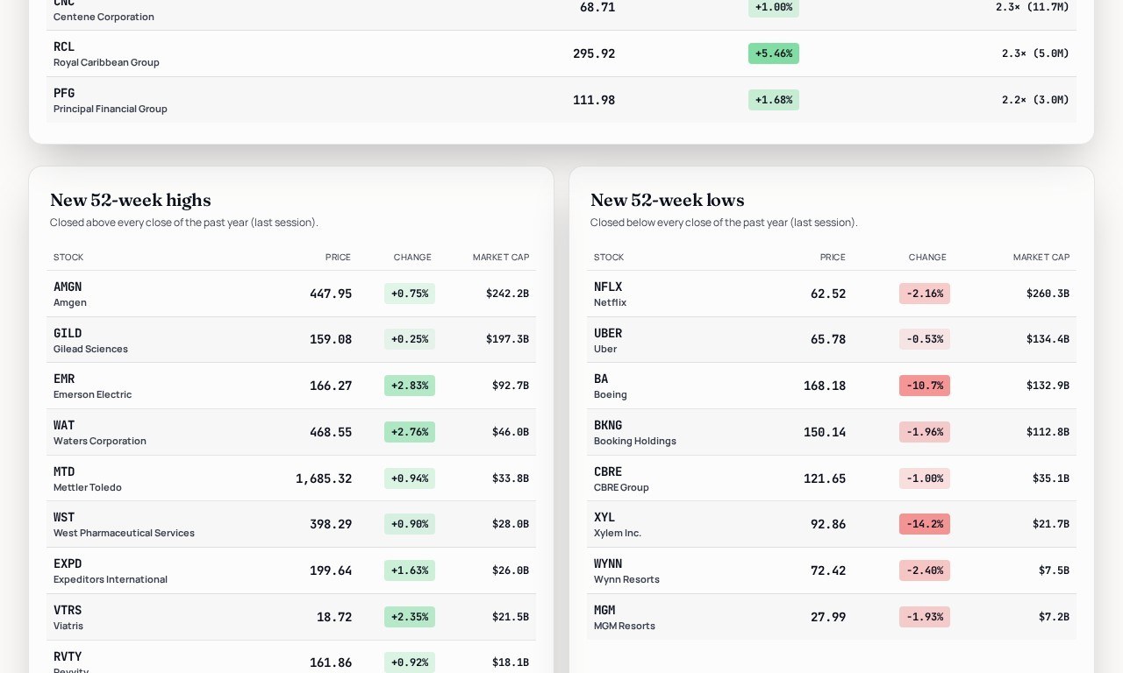Select the UBER ticker in 52-week lows

tap(608, 333)
